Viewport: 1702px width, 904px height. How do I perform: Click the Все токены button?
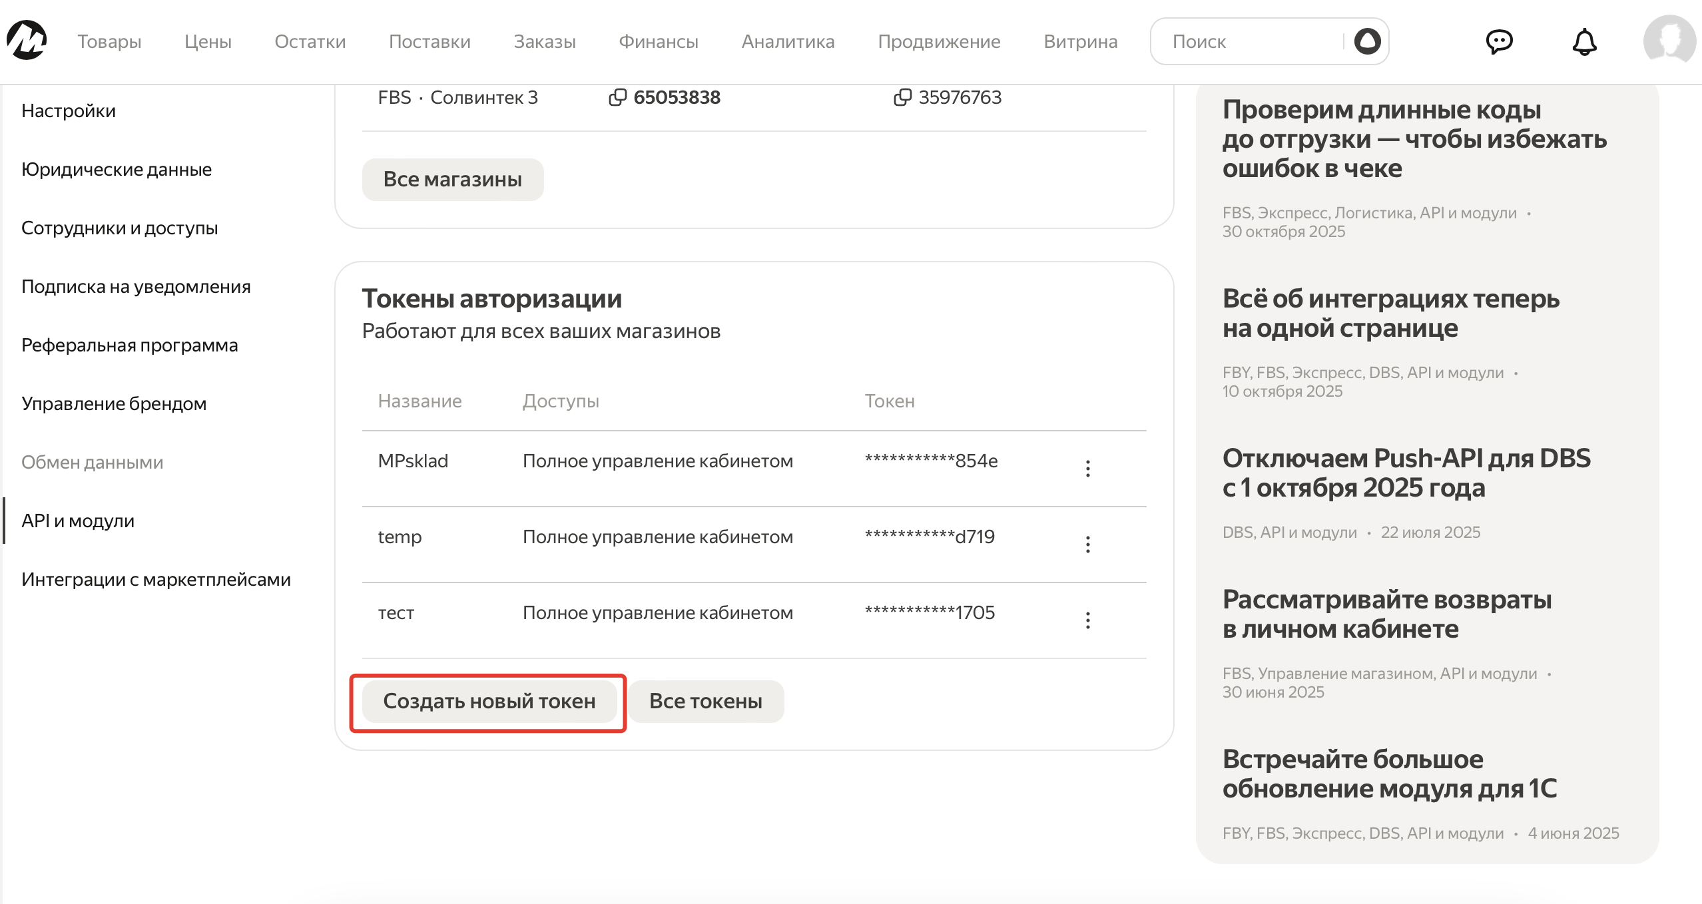tap(705, 702)
